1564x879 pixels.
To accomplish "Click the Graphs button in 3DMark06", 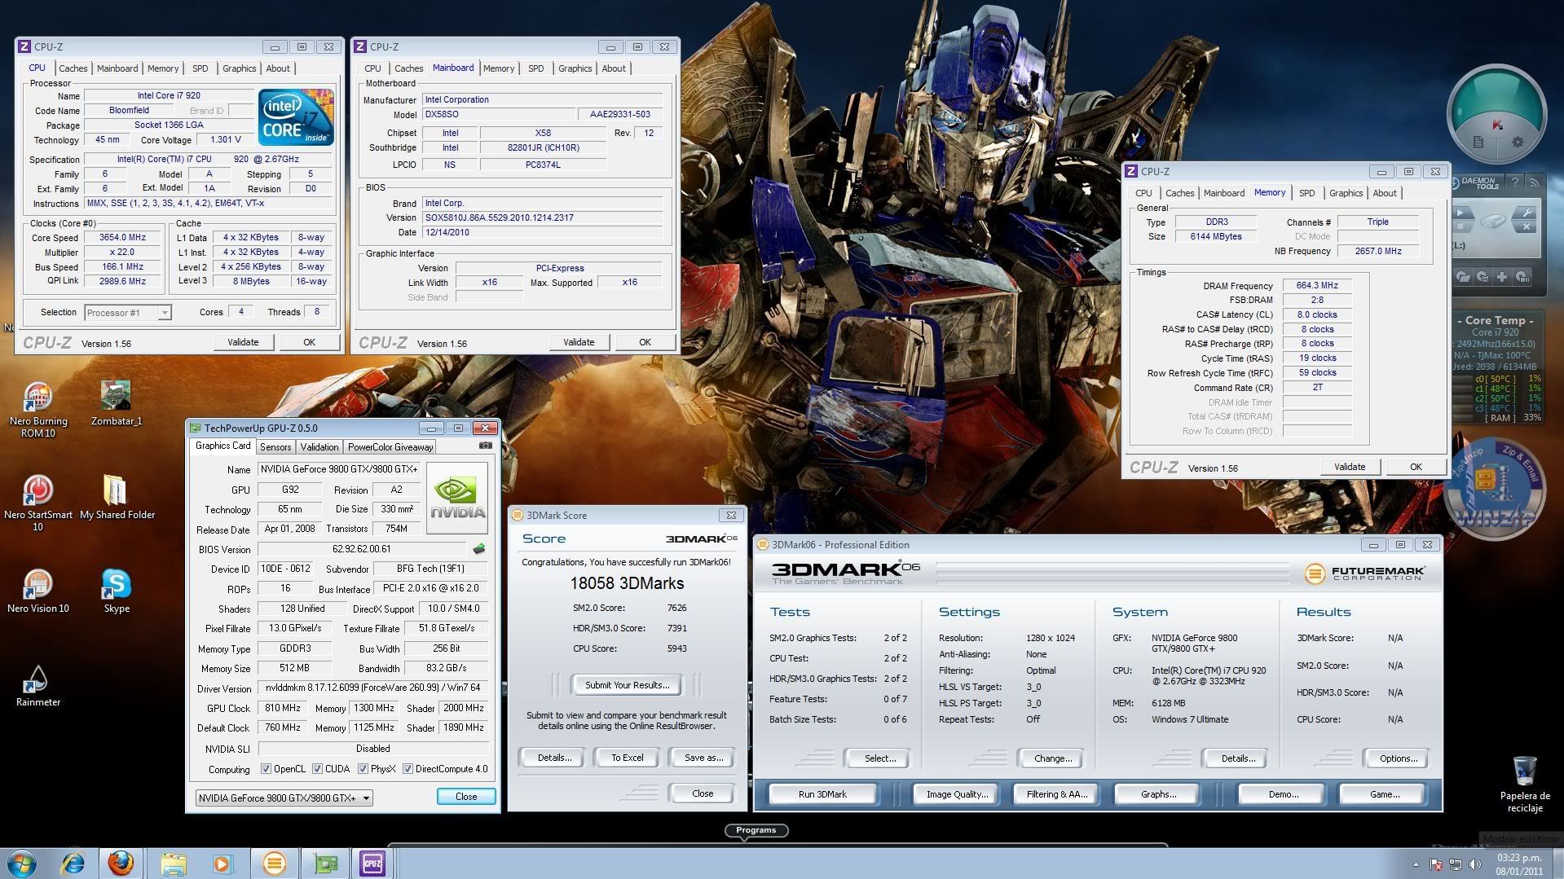I will [1158, 794].
